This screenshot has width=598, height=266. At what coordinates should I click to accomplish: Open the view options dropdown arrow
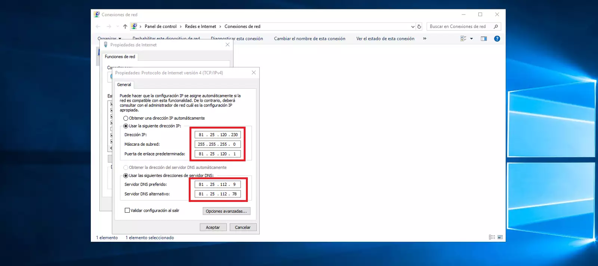pyautogui.click(x=471, y=39)
